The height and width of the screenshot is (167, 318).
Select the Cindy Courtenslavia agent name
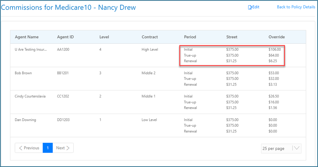click(30, 96)
